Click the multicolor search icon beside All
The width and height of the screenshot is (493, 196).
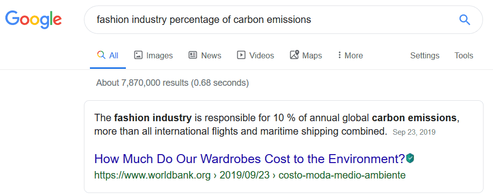pyautogui.click(x=101, y=55)
